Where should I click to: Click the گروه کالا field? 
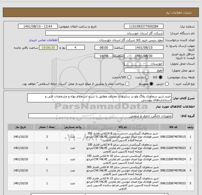[x=100, y=116]
